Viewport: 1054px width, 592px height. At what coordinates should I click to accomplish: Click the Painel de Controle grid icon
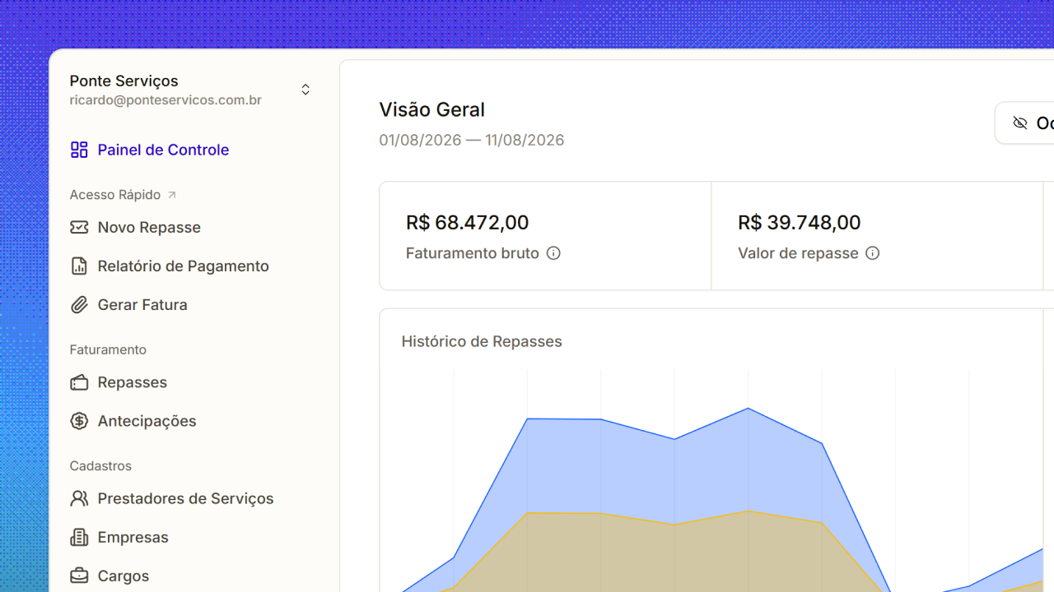pyautogui.click(x=79, y=150)
